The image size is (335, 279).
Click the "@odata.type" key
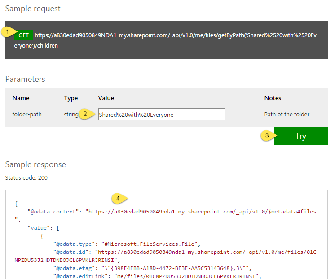coord(74,244)
